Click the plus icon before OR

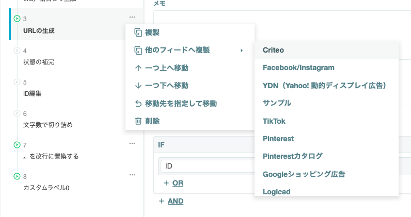click(x=166, y=183)
